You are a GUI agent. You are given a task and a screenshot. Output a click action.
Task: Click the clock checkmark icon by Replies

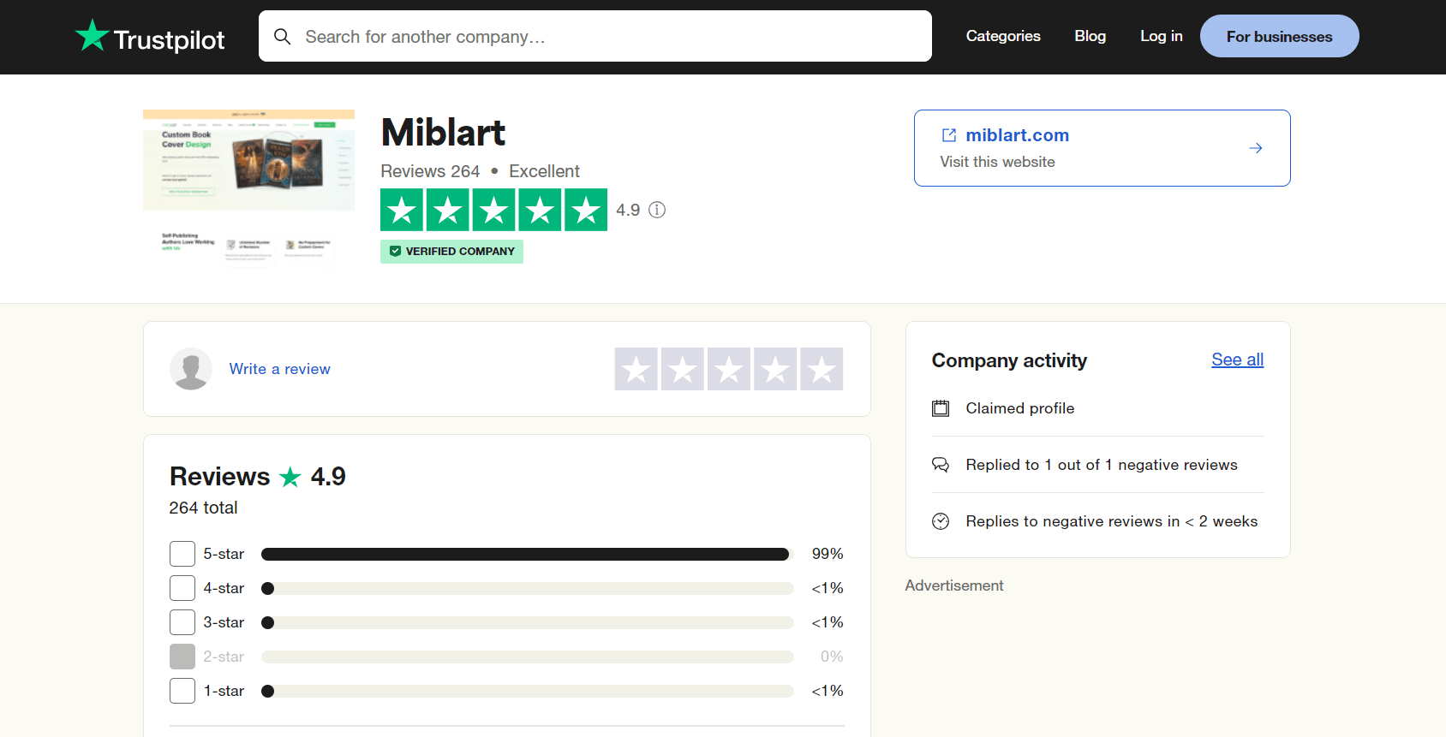[x=941, y=521]
